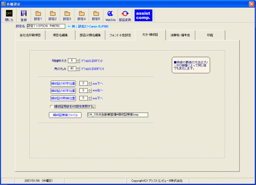Click the 明細枠太さ value field
The height and width of the screenshot is (185, 256).
72,61
